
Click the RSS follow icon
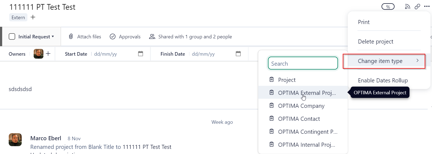(x=407, y=7)
